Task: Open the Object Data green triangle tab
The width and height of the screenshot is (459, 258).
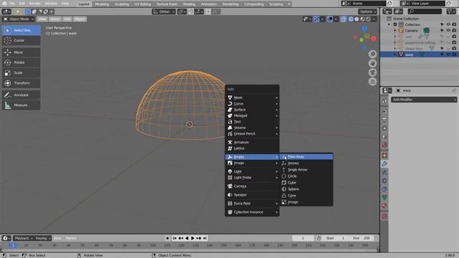Action: 384,198
